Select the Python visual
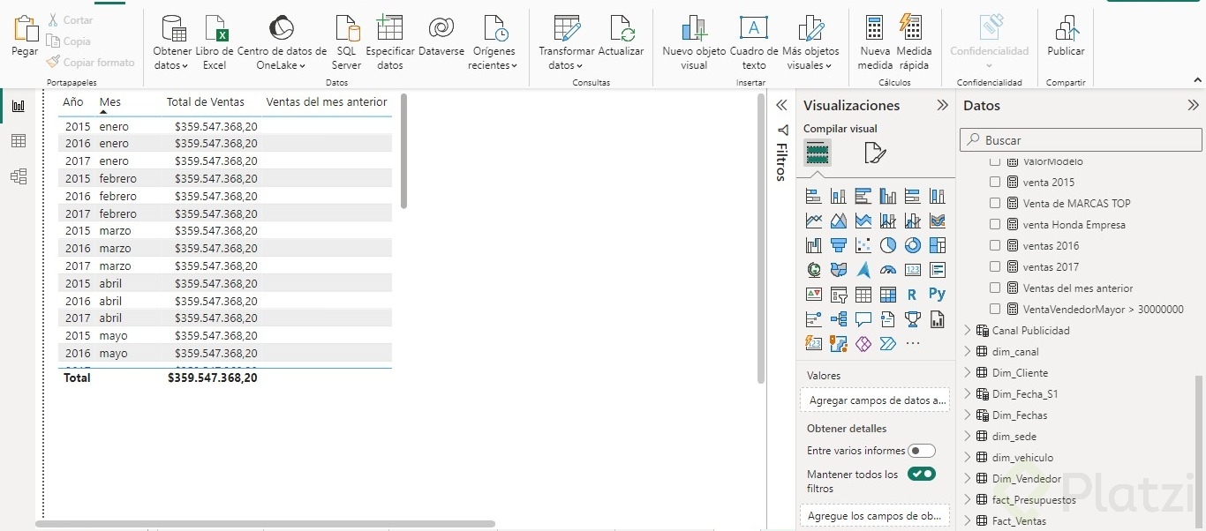Viewport: 1206px width, 531px height. click(x=938, y=295)
